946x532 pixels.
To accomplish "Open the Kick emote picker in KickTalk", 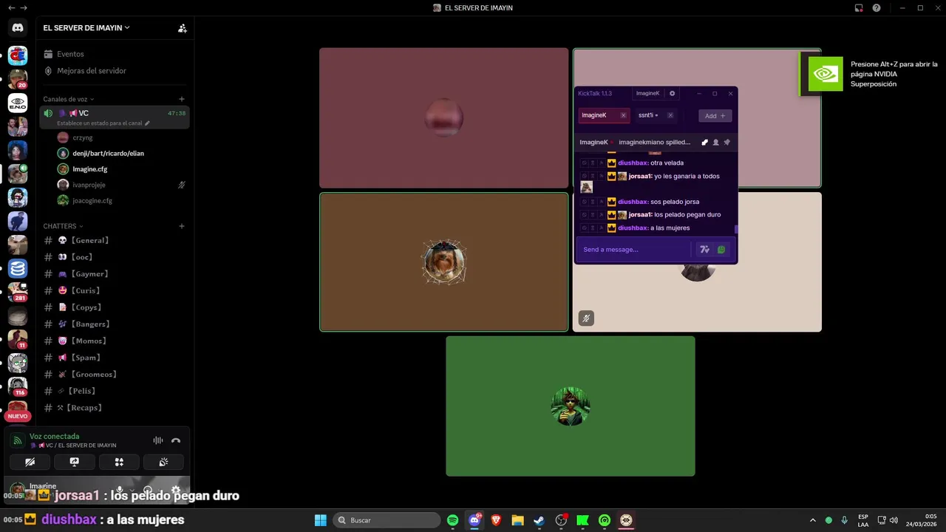I will click(x=721, y=250).
